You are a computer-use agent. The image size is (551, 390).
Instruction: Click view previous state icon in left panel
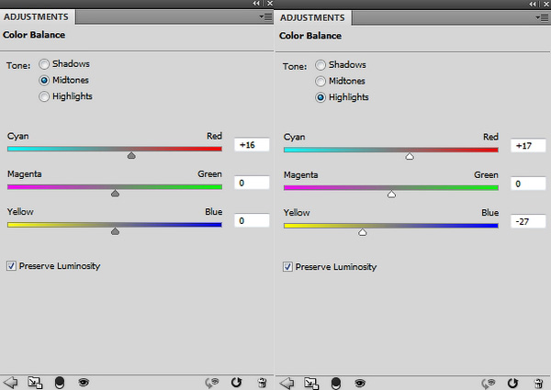(x=212, y=383)
